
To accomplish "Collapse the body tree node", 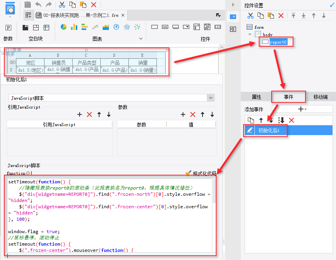I will pyautogui.click(x=250, y=35).
